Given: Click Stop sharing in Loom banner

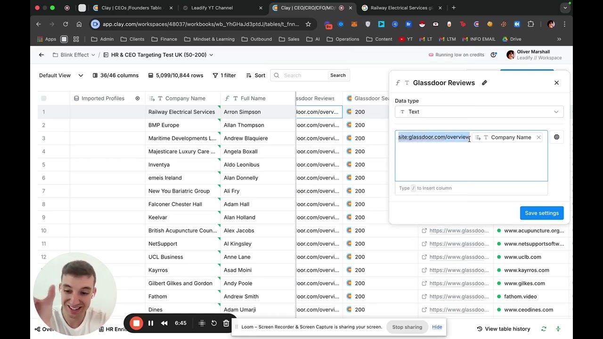Looking at the screenshot, I should tap(407, 327).
